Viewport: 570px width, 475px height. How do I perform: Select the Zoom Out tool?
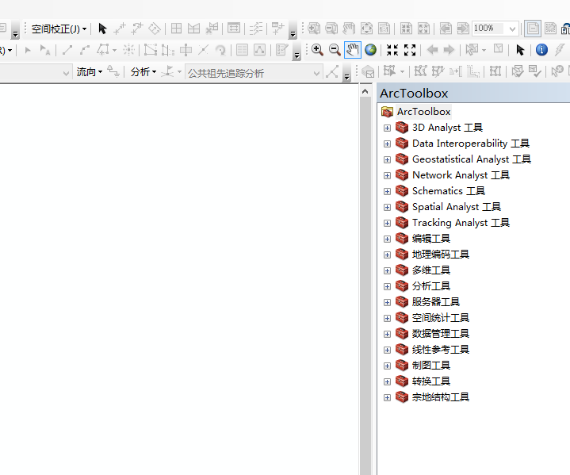[335, 50]
